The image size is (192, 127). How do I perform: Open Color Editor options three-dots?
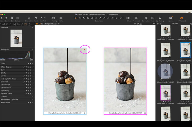click(x=32, y=85)
